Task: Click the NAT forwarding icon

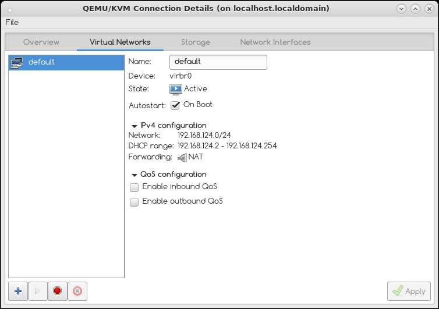Action: pos(182,158)
